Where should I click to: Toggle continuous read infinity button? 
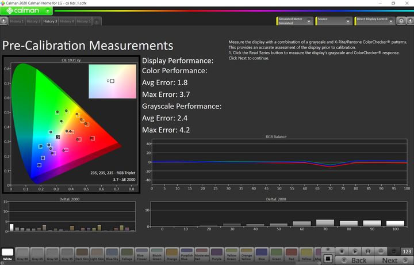click(x=381, y=251)
